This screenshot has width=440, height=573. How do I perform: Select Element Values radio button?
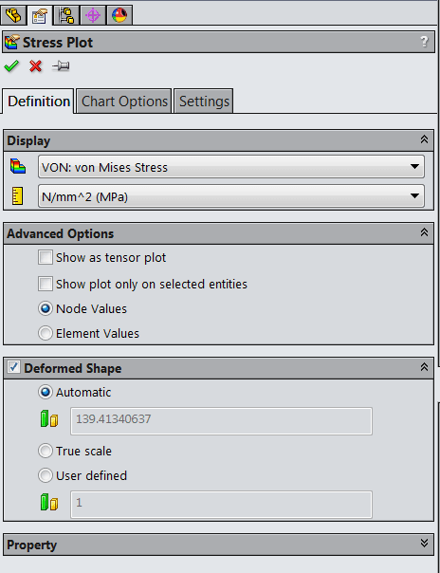(x=46, y=333)
